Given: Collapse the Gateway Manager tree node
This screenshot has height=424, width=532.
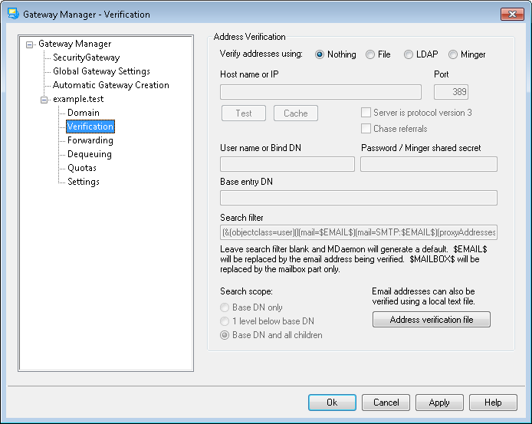Looking at the screenshot, I should 30,44.
